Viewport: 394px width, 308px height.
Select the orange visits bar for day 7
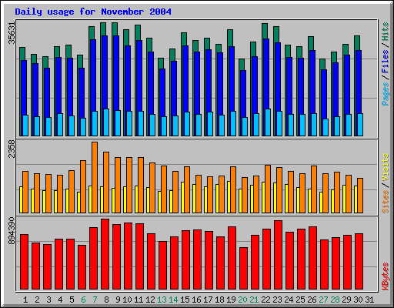(95, 177)
